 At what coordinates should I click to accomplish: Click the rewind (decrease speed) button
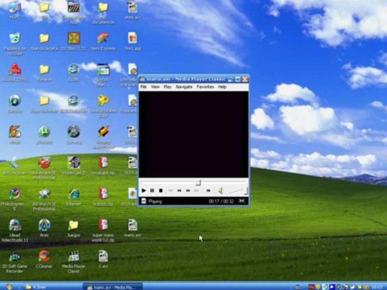pyautogui.click(x=179, y=191)
